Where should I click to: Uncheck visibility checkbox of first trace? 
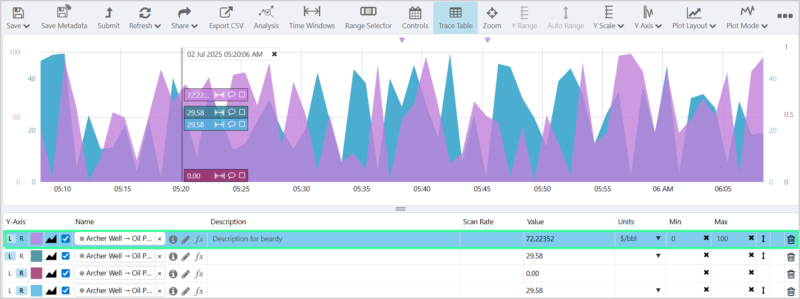pos(65,239)
